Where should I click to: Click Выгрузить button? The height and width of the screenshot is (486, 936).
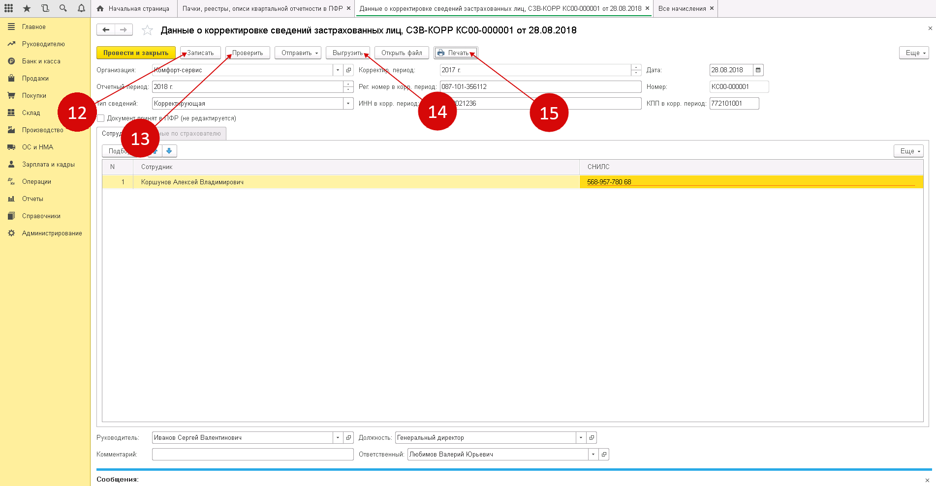[347, 53]
